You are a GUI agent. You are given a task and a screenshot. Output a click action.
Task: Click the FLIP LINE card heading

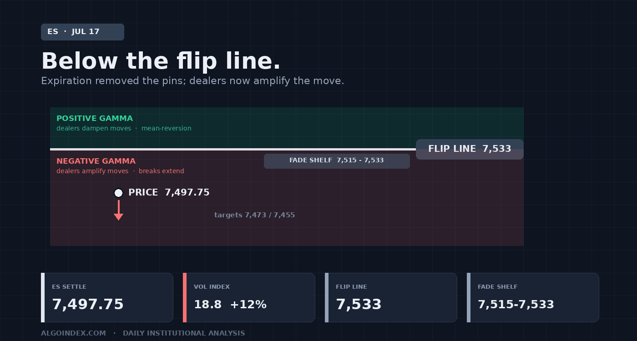pyautogui.click(x=351, y=287)
